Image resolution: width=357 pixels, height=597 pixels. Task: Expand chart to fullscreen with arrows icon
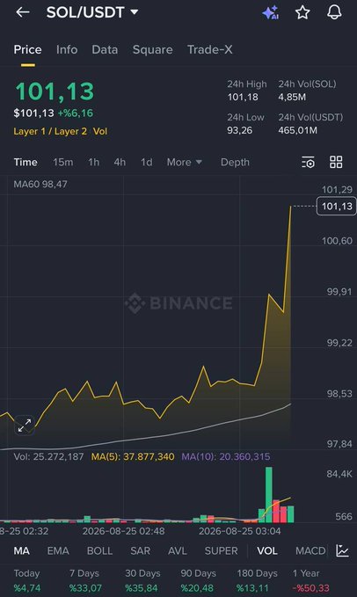click(x=25, y=426)
